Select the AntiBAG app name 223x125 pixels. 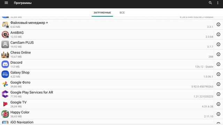(17, 33)
